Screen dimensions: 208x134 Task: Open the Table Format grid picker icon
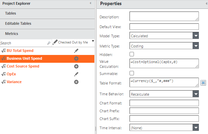(x=203, y=83)
